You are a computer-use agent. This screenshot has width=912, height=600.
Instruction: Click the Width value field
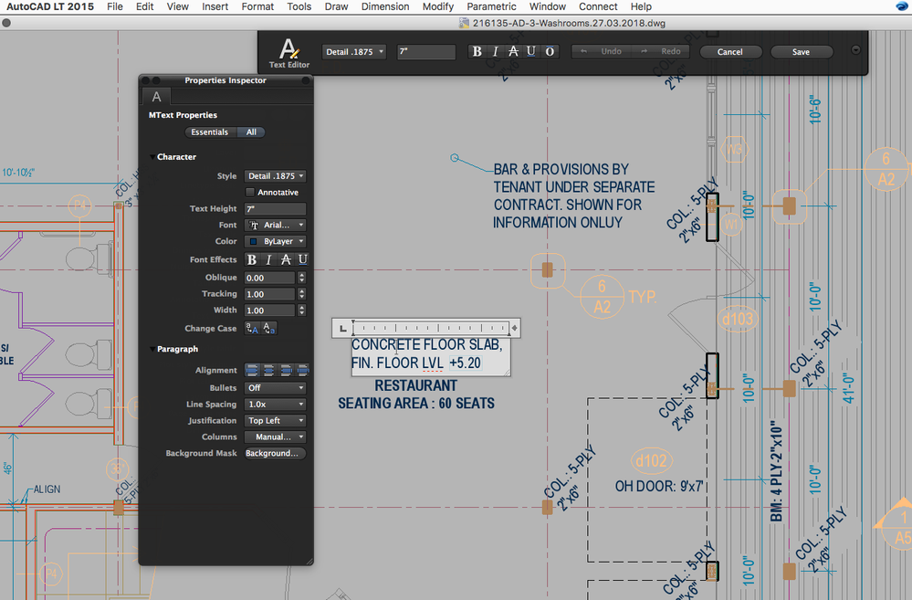270,311
